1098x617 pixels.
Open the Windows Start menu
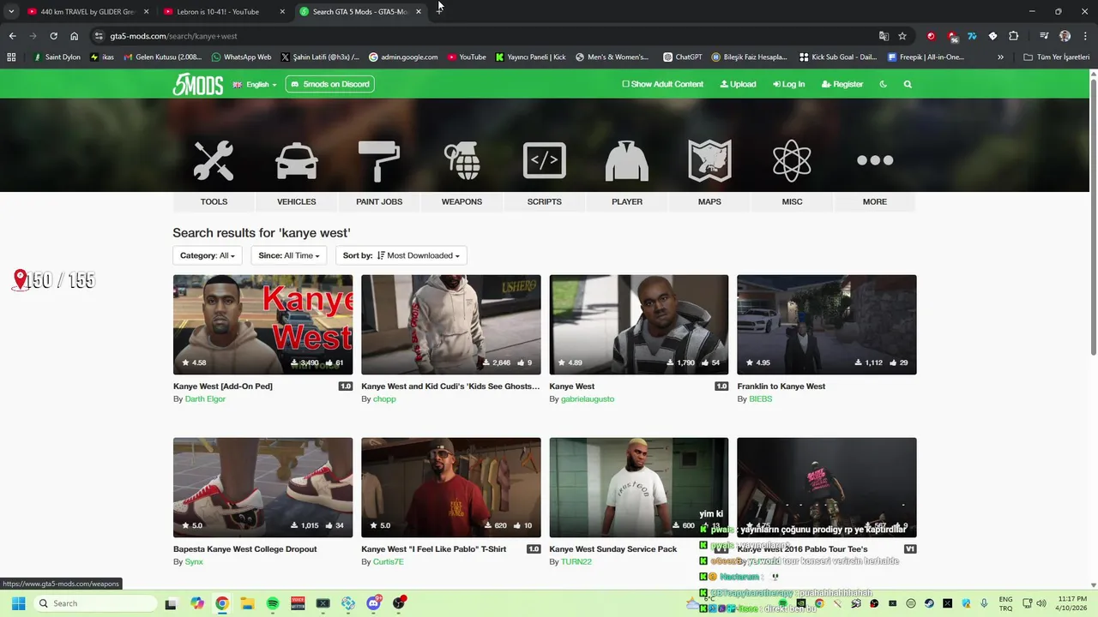(x=18, y=603)
